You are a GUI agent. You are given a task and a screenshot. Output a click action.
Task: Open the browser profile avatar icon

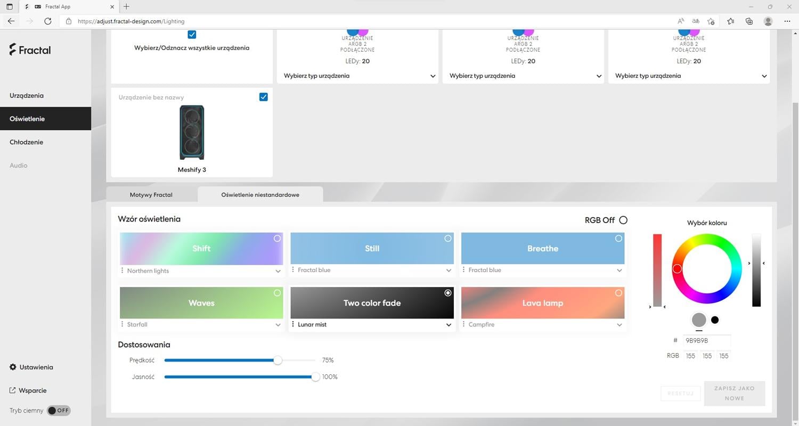tap(768, 21)
